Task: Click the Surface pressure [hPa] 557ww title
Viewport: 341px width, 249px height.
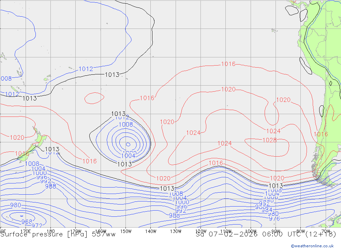Action: 58,234
